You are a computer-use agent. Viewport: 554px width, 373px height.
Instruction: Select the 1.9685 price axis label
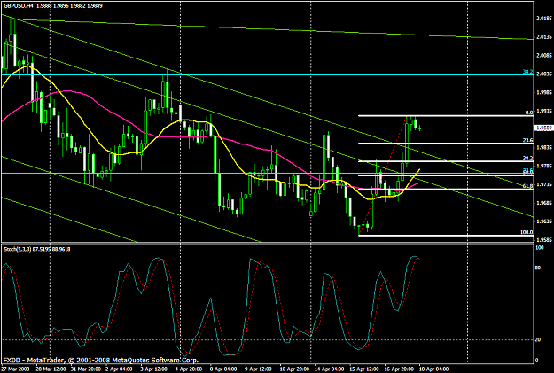[x=544, y=203]
